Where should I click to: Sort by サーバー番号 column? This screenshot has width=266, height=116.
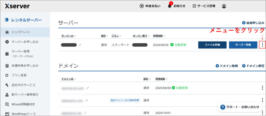pos(141,36)
